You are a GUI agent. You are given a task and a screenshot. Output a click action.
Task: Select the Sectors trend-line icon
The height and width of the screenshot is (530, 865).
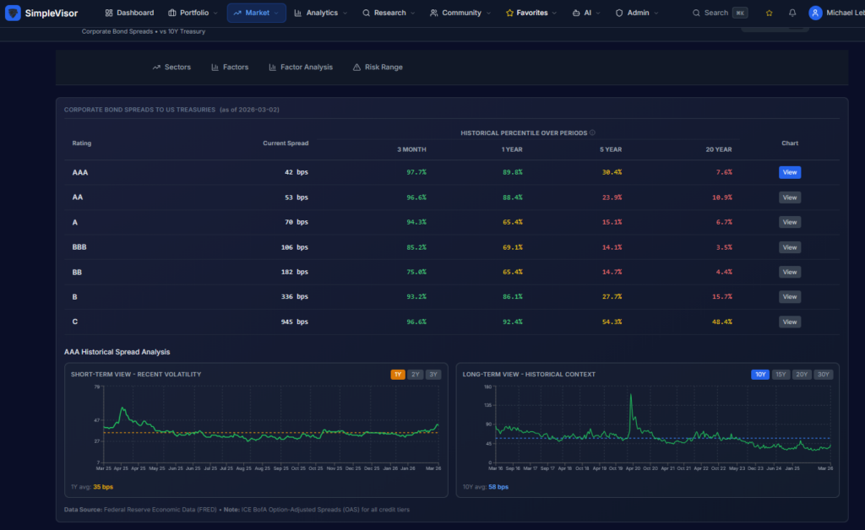coord(155,67)
